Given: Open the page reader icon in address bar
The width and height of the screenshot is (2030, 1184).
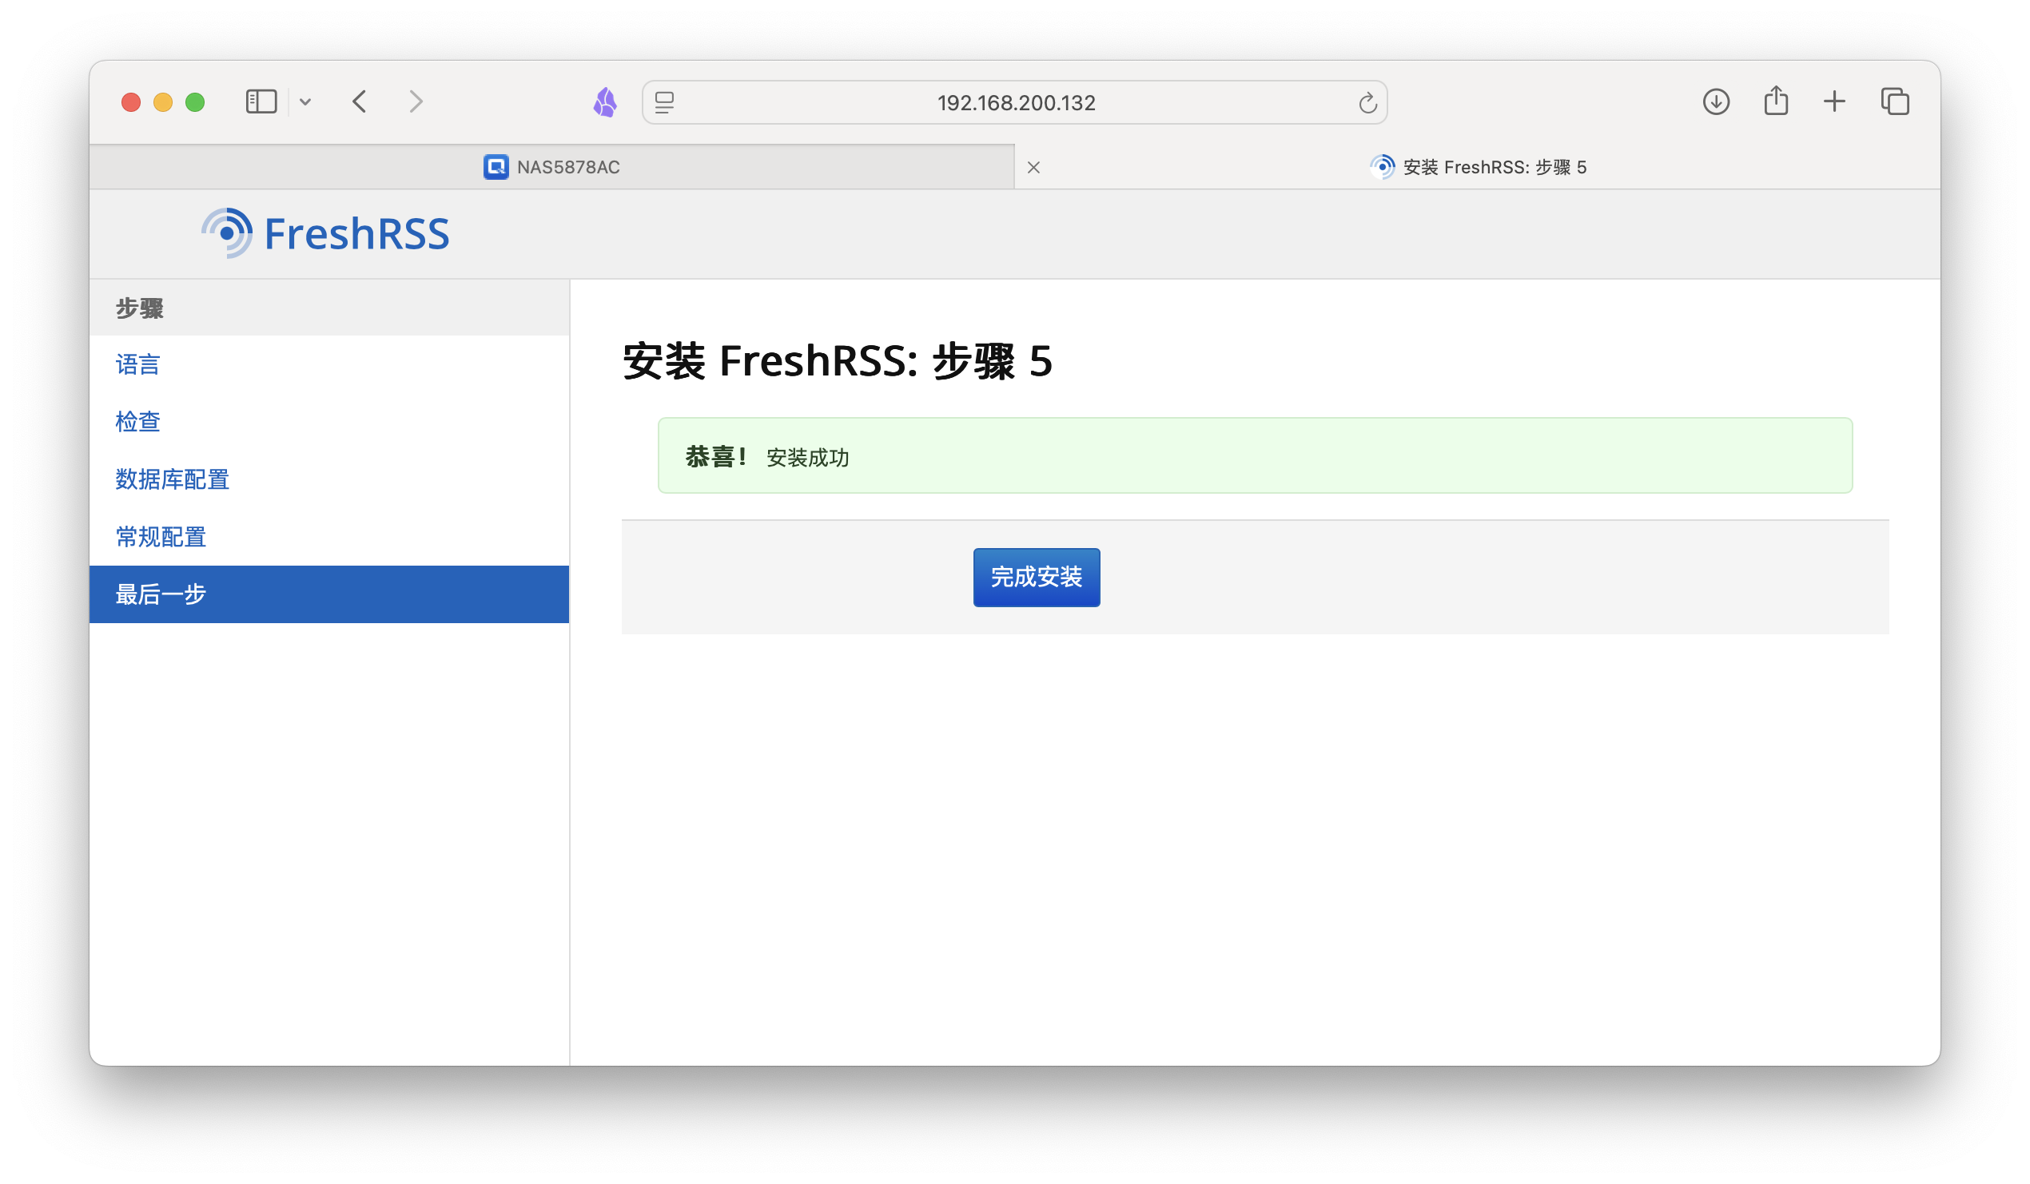Looking at the screenshot, I should (x=665, y=102).
